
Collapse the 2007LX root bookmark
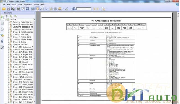[6, 20]
